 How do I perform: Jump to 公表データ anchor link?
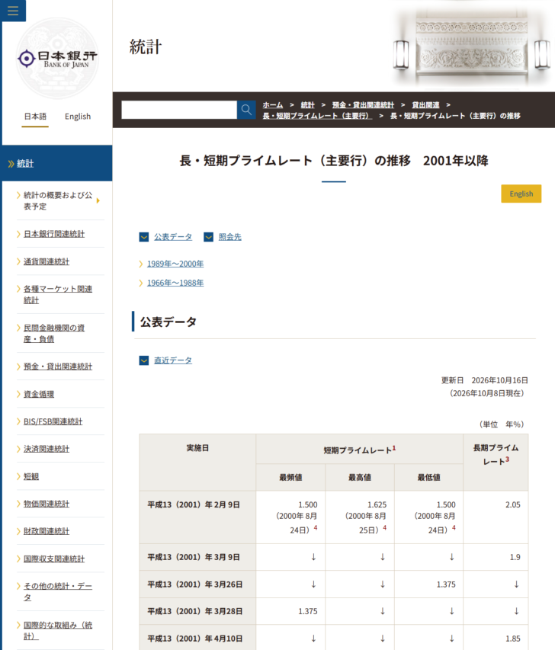[x=173, y=237]
